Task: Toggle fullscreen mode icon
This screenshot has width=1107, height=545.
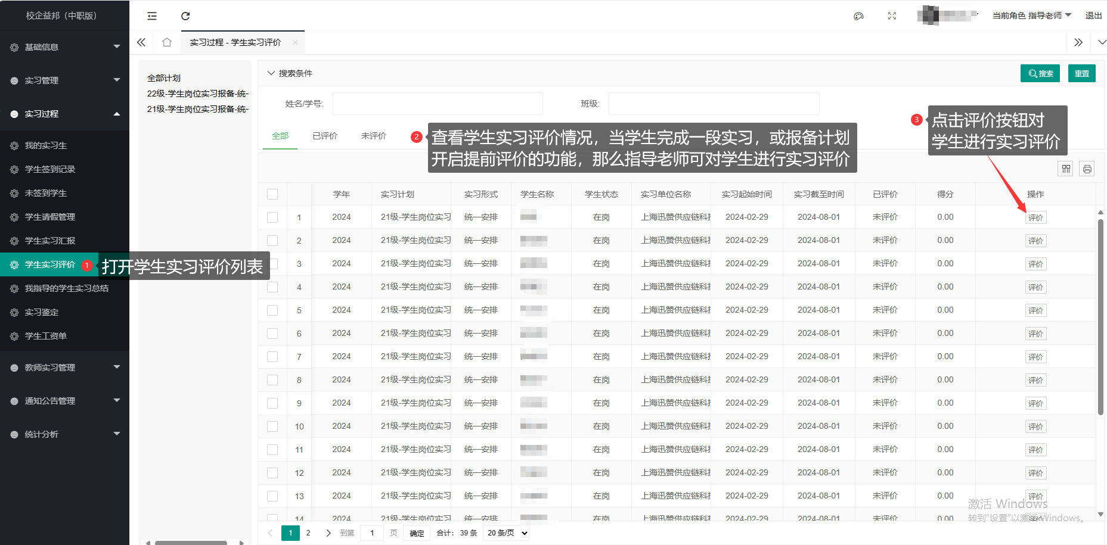Action: (x=892, y=16)
